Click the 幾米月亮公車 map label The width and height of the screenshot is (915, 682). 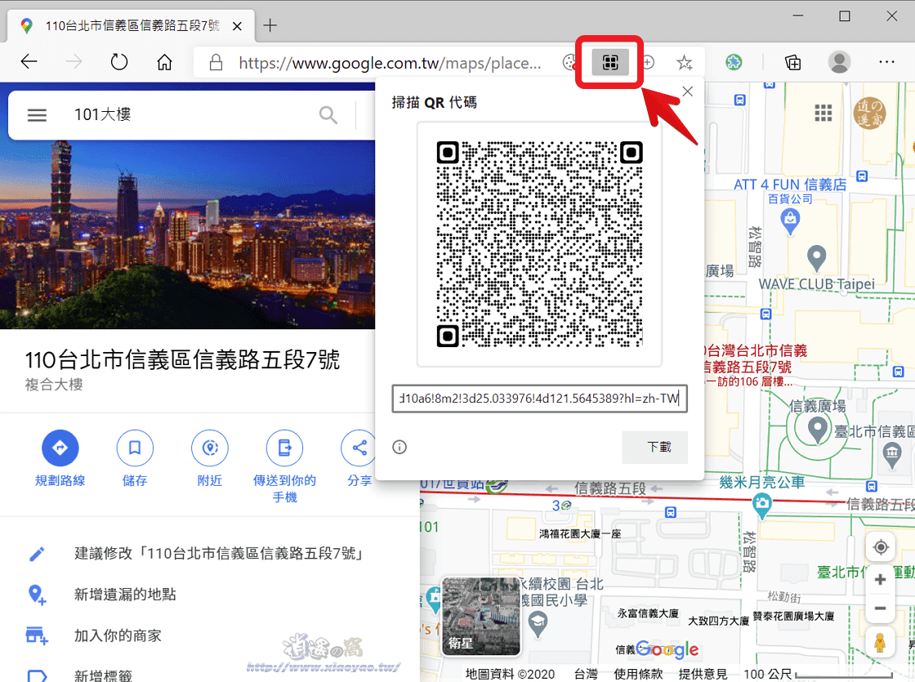pos(762,482)
